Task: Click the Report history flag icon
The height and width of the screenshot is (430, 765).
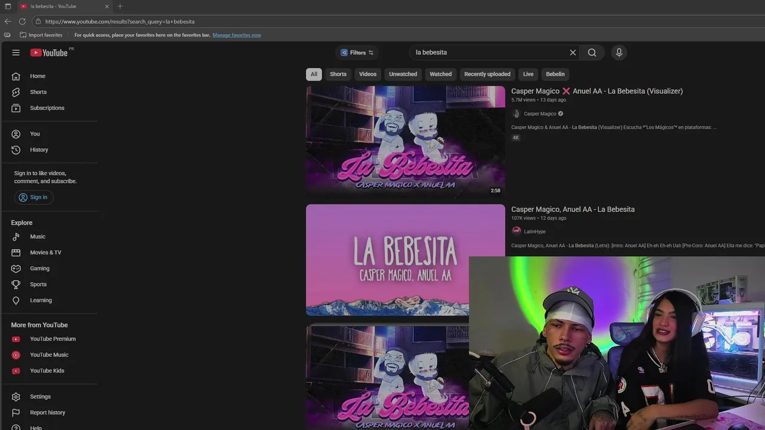Action: click(x=16, y=413)
